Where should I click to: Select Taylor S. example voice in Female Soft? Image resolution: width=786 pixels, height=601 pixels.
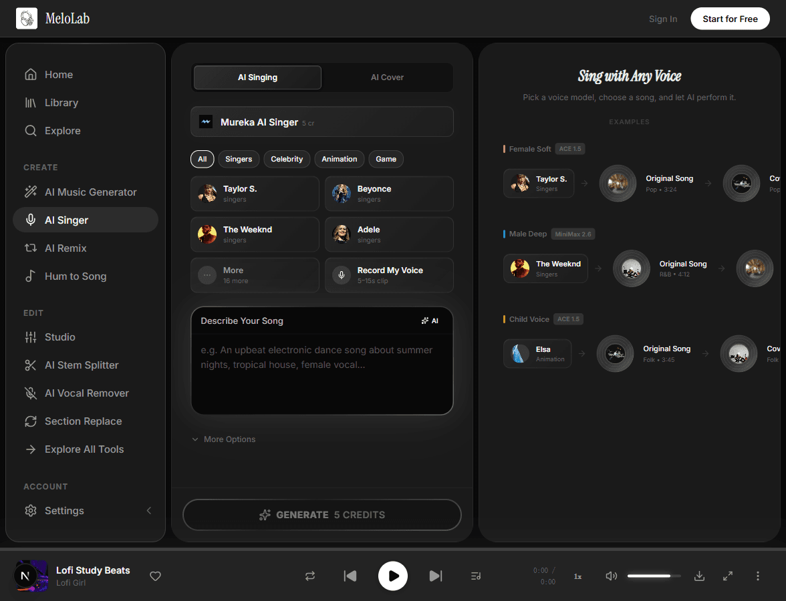[539, 183]
